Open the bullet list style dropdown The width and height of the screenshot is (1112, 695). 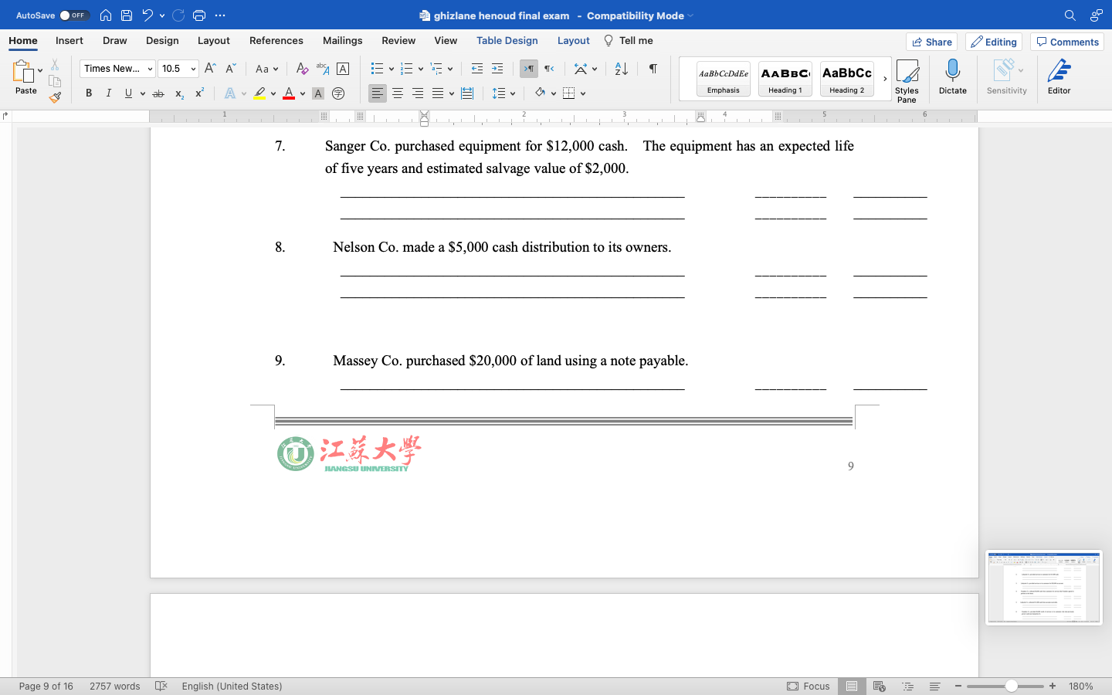pyautogui.click(x=392, y=69)
